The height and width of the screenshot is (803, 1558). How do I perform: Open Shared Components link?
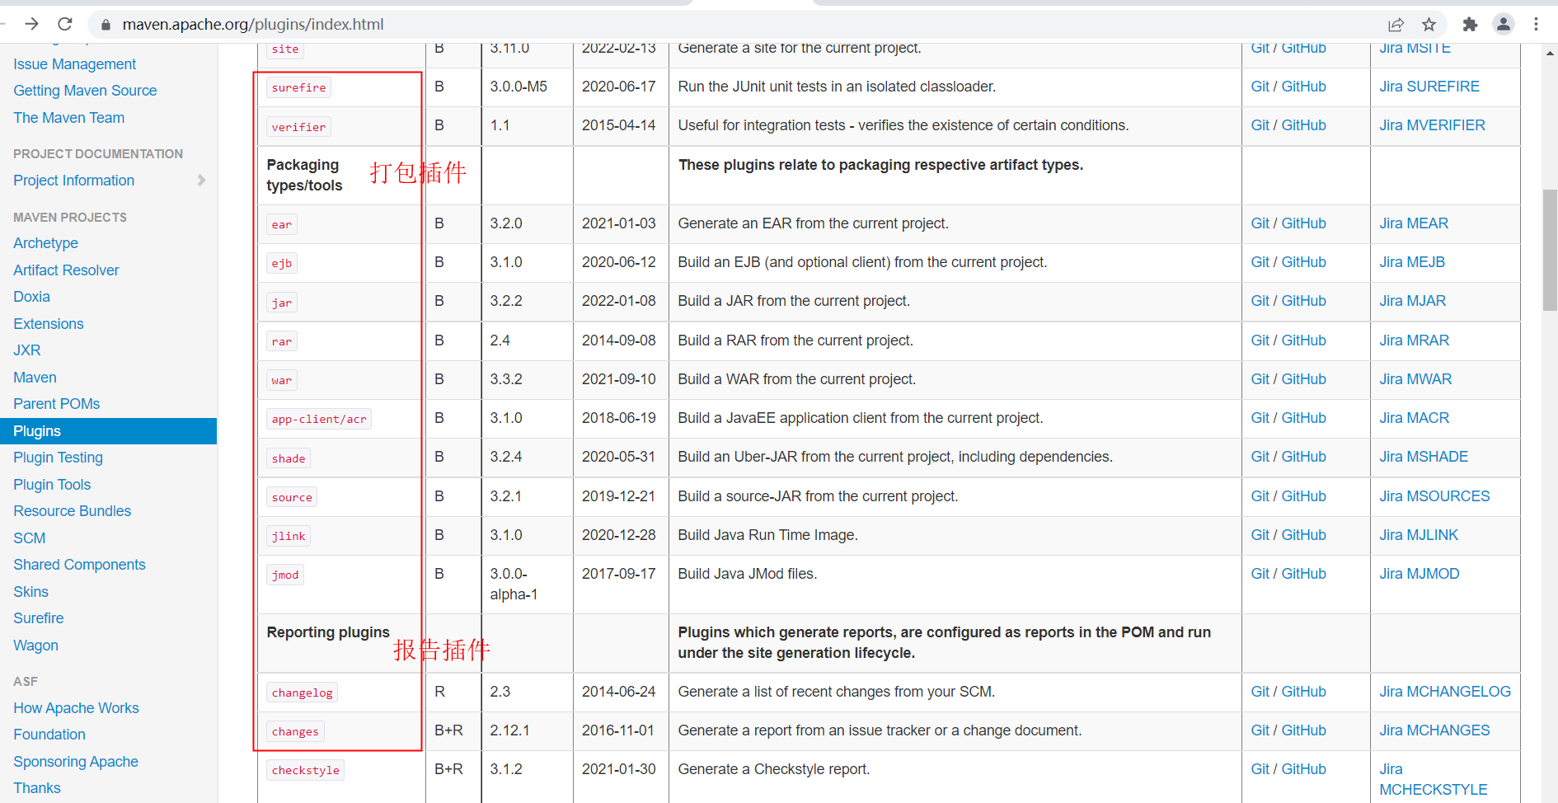(x=79, y=565)
